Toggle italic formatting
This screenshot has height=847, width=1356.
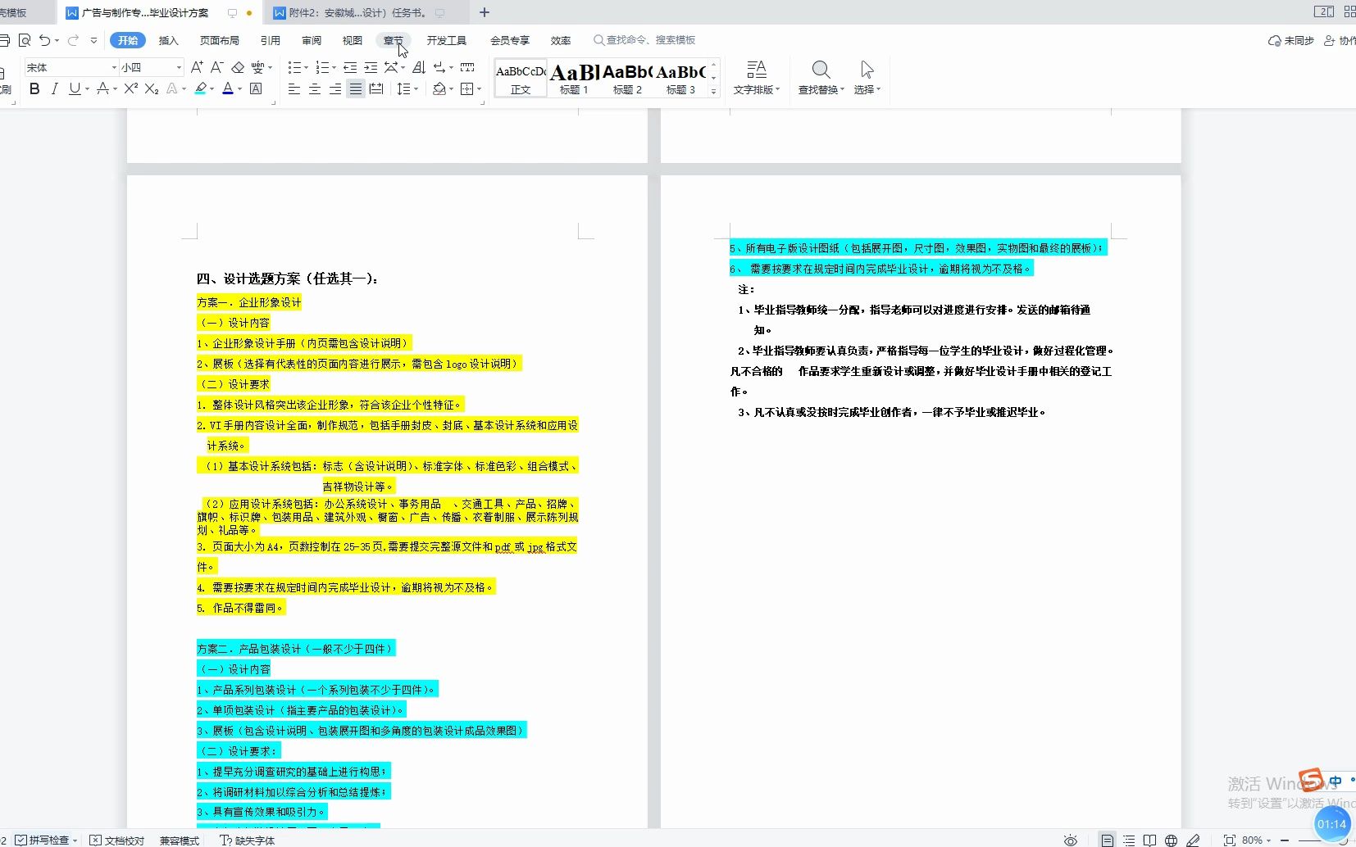55,89
